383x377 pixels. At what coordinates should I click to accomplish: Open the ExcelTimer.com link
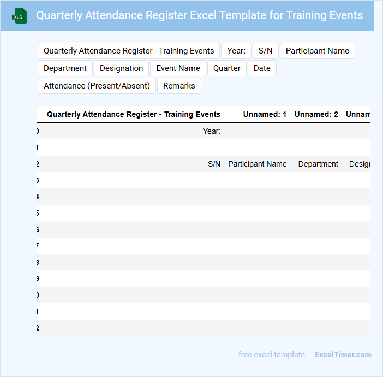[343, 355]
